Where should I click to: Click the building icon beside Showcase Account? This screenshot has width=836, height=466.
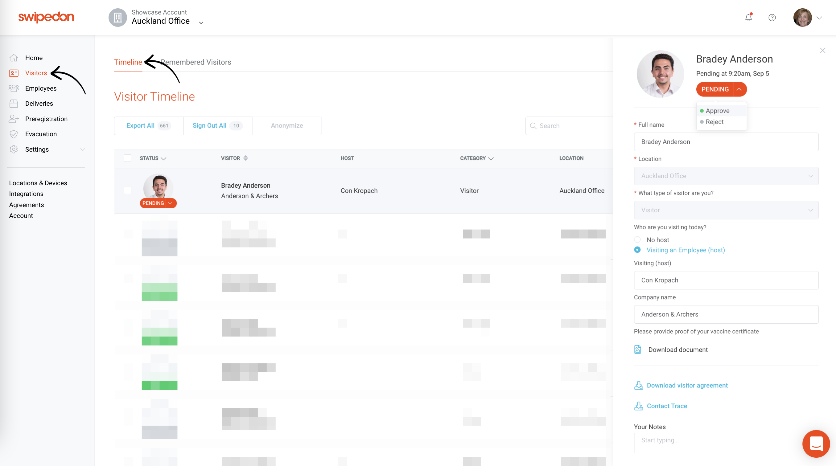click(x=117, y=18)
